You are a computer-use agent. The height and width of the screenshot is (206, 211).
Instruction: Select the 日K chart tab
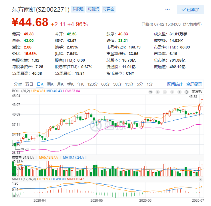coord(40,84)
